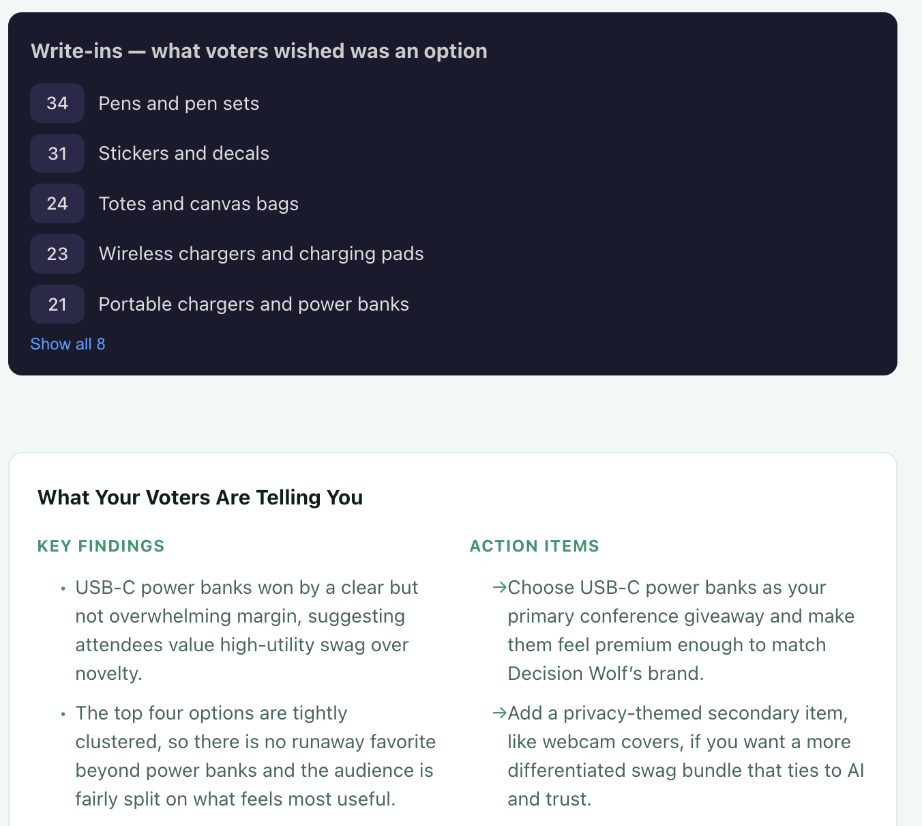922x826 pixels.
Task: Collapse the dark write-ins card header
Action: coord(258,51)
